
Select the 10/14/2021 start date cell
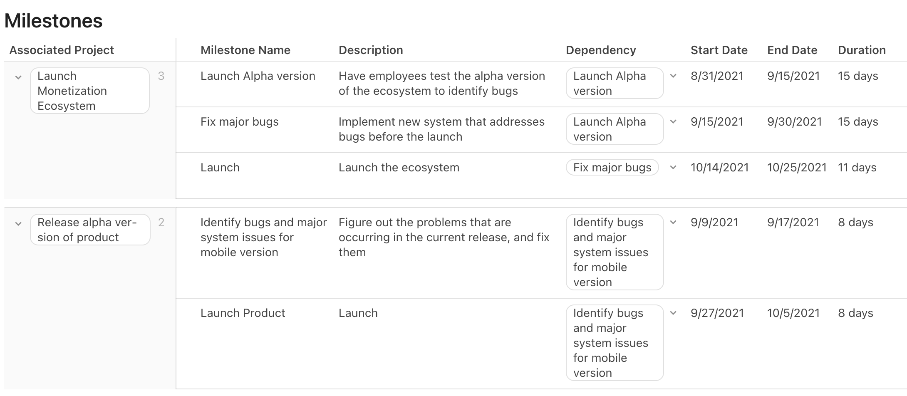click(719, 167)
